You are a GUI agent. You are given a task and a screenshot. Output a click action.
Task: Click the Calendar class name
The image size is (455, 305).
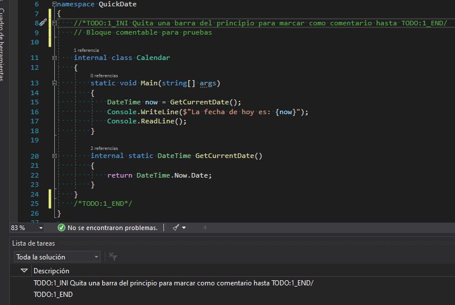153,58
